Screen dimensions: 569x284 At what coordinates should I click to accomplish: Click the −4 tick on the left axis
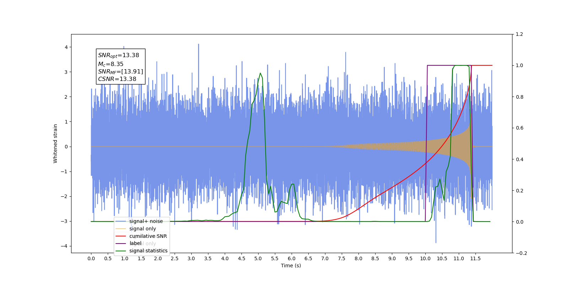64,246
